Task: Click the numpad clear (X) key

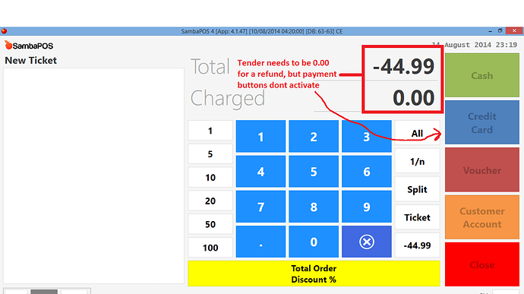Action: [367, 242]
